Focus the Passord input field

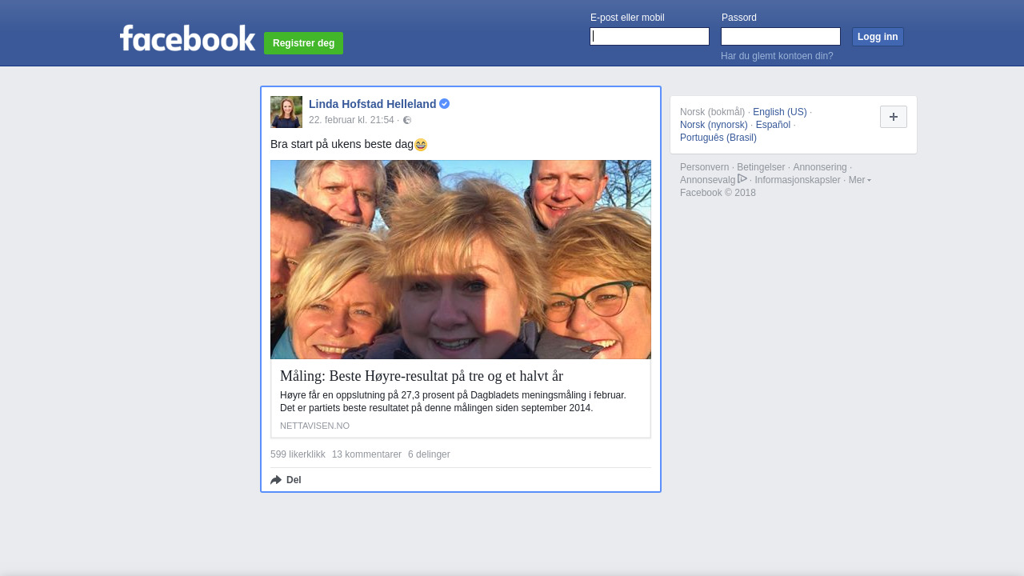(781, 37)
